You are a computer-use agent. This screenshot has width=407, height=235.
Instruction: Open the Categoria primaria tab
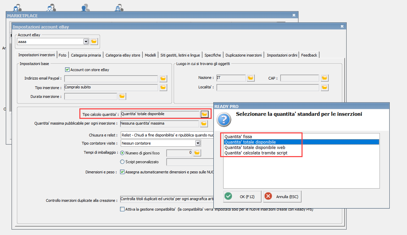(86, 55)
